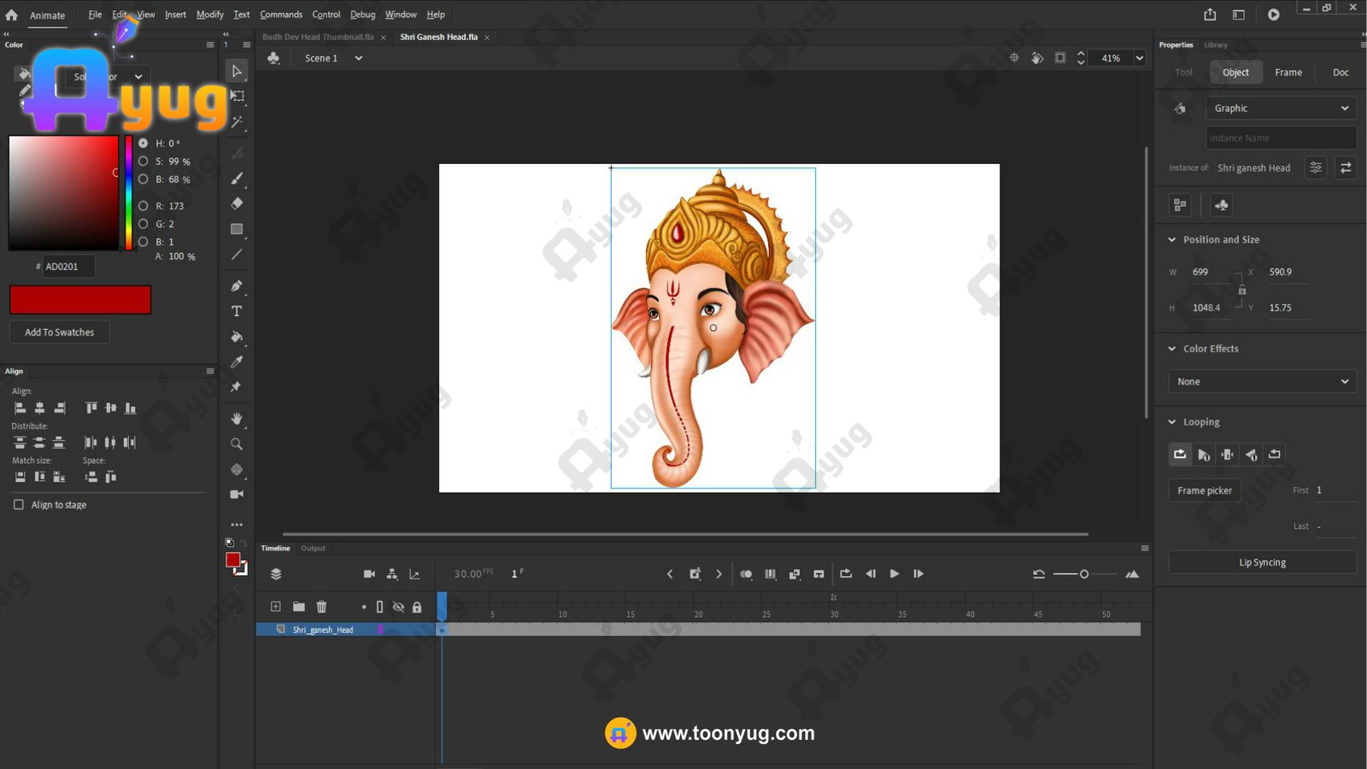Click the red color preview swatch
Viewport: 1367px width, 769px height.
coord(80,300)
